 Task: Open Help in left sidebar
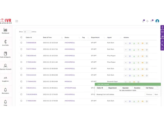pos(6,103)
